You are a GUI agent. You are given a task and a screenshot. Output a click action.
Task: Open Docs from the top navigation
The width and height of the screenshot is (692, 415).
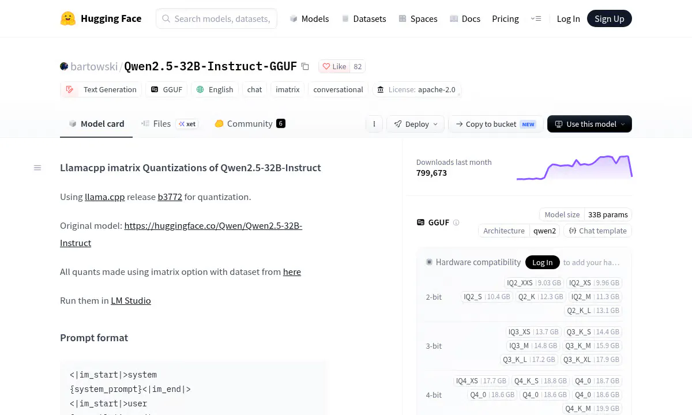pyautogui.click(x=465, y=18)
